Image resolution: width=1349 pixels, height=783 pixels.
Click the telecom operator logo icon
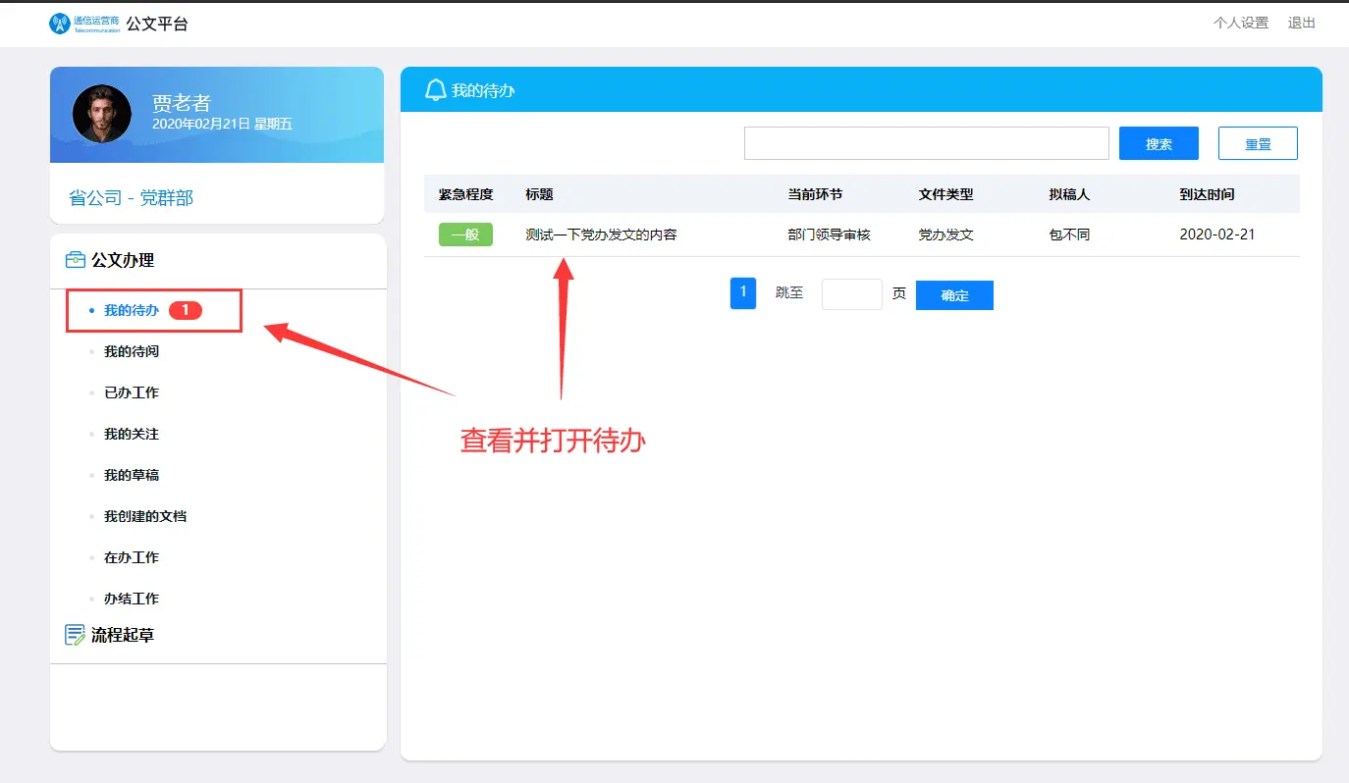[61, 24]
